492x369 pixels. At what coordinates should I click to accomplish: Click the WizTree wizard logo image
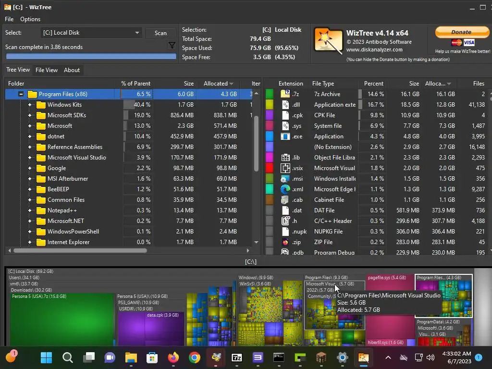pos(328,41)
